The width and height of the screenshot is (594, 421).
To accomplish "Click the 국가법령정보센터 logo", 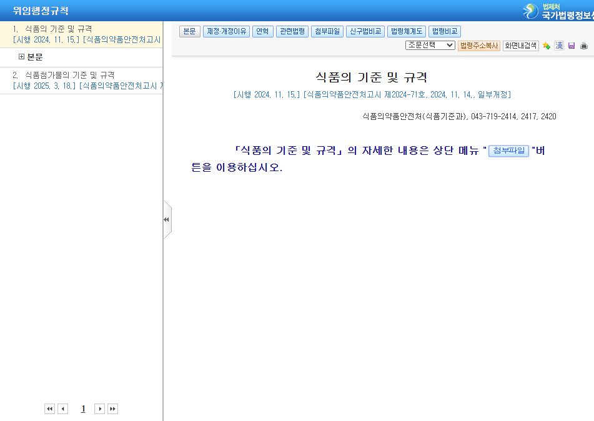I will point(557,11).
